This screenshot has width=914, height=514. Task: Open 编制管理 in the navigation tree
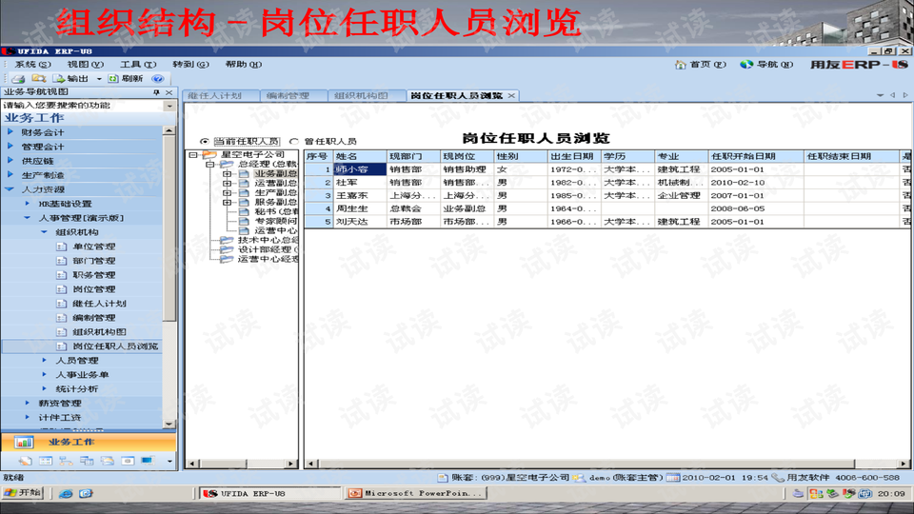coord(93,318)
